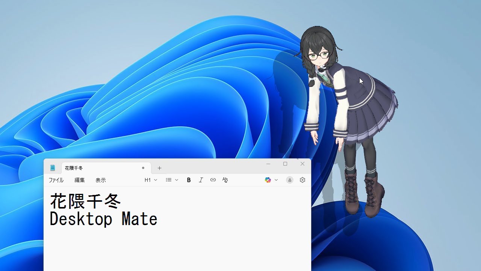This screenshot has width=481, height=271.
Task: Open the bullet list dropdown
Action: (x=172, y=180)
